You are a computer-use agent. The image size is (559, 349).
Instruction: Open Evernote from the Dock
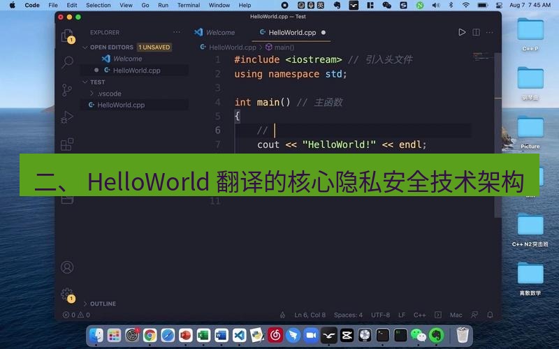coord(436,336)
